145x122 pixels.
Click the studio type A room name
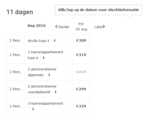point(39,41)
